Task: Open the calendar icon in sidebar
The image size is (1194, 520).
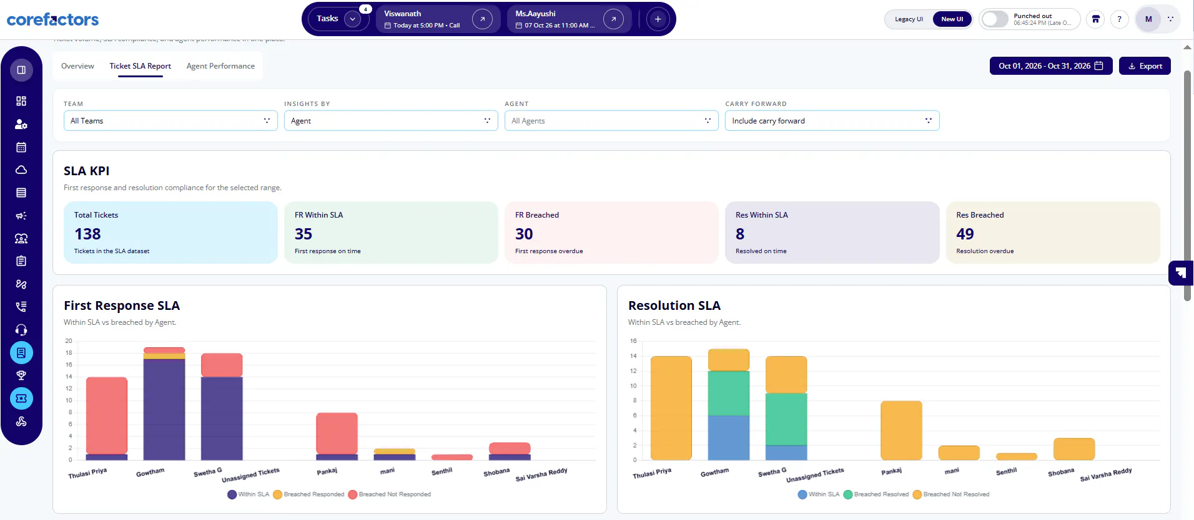Action: tap(21, 147)
